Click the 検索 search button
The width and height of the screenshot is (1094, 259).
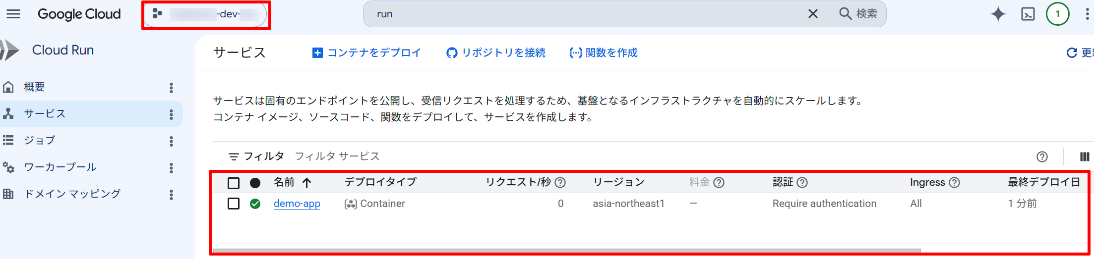(858, 14)
